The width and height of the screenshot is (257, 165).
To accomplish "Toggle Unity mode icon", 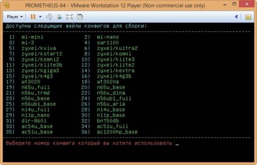I will tap(80, 17).
